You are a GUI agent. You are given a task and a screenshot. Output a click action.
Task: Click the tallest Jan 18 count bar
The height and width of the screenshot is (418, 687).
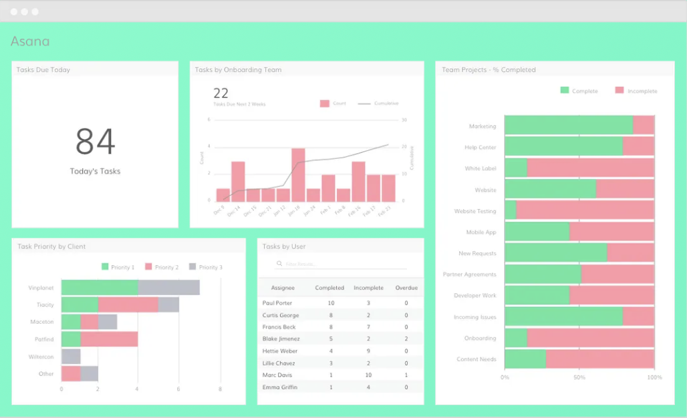coord(298,175)
